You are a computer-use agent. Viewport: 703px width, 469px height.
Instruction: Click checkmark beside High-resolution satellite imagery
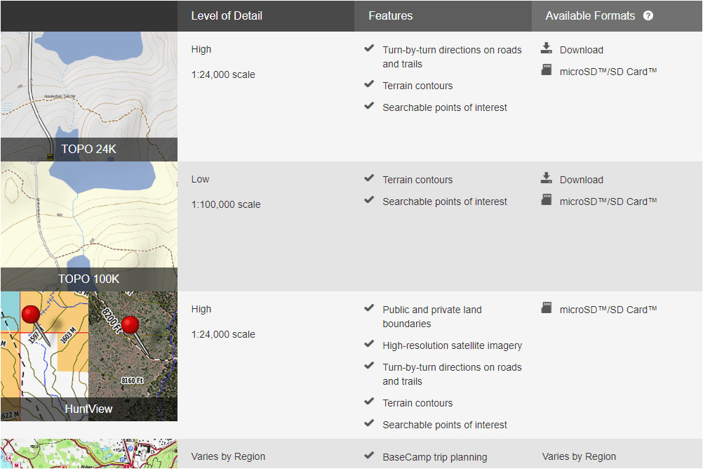point(369,344)
